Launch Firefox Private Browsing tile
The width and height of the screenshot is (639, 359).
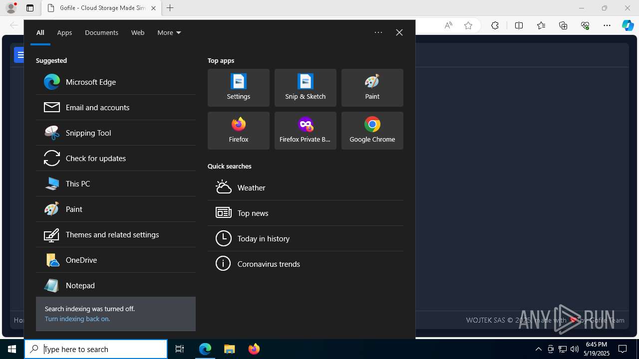click(306, 131)
